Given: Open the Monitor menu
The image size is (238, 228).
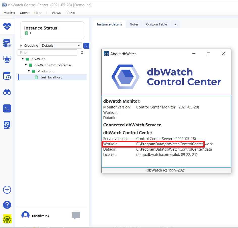Looking at the screenshot, I should tap(9, 13).
